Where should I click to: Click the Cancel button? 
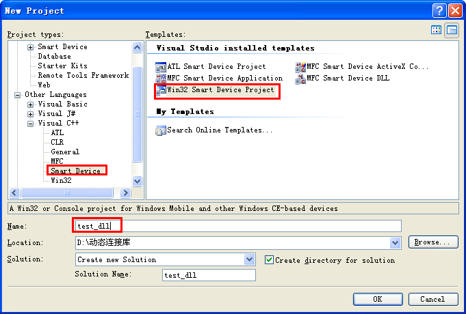433,299
